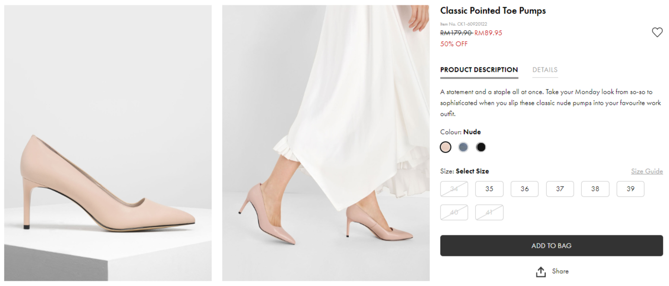The width and height of the screenshot is (669, 286).
Task: Choose the blue-grey color swatch
Action: 463,147
